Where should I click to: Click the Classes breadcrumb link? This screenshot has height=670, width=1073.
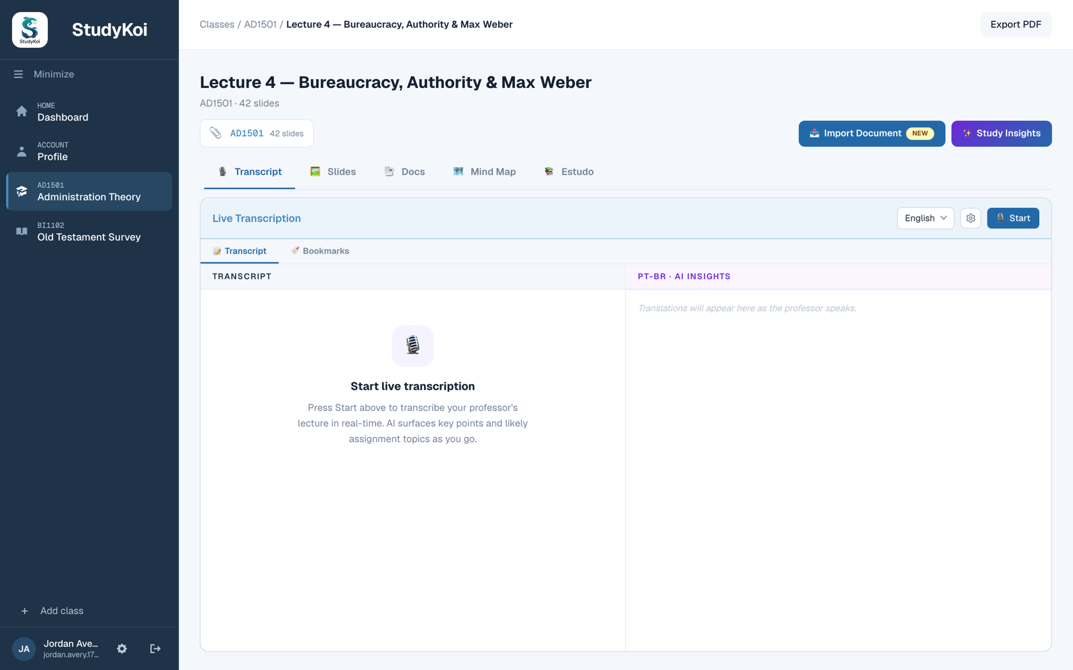coord(217,24)
